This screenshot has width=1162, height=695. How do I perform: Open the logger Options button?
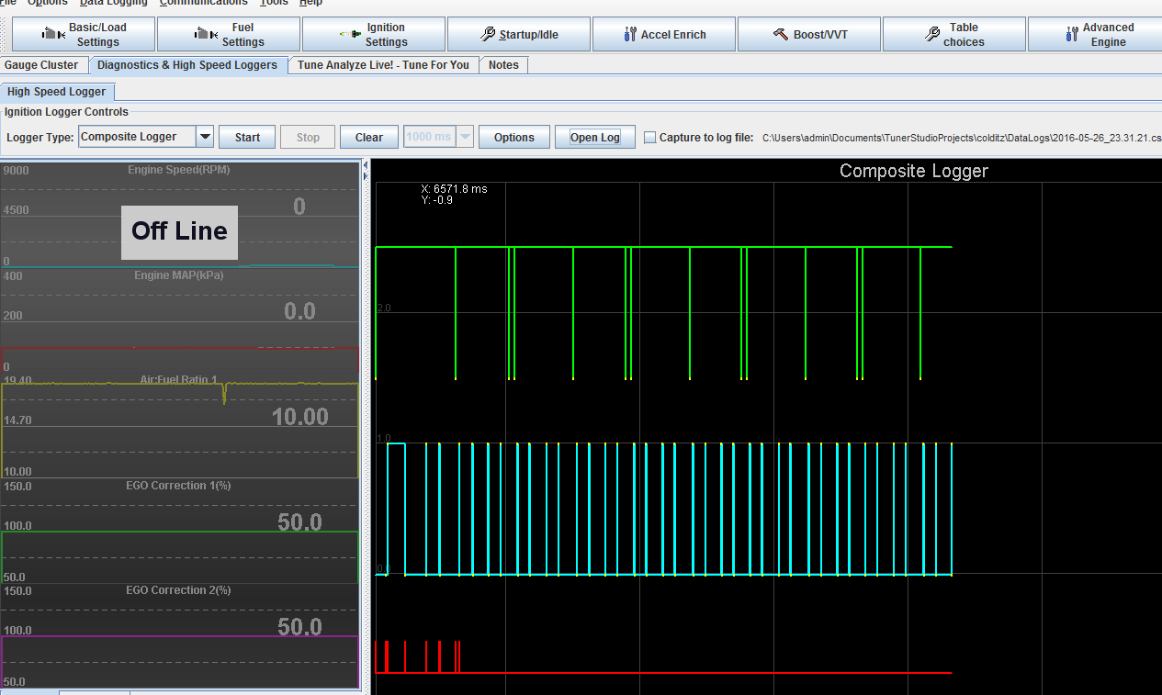[x=513, y=137]
